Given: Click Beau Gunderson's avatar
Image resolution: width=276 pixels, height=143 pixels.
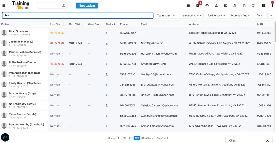Looking at the screenshot, I should coord(4,33).
